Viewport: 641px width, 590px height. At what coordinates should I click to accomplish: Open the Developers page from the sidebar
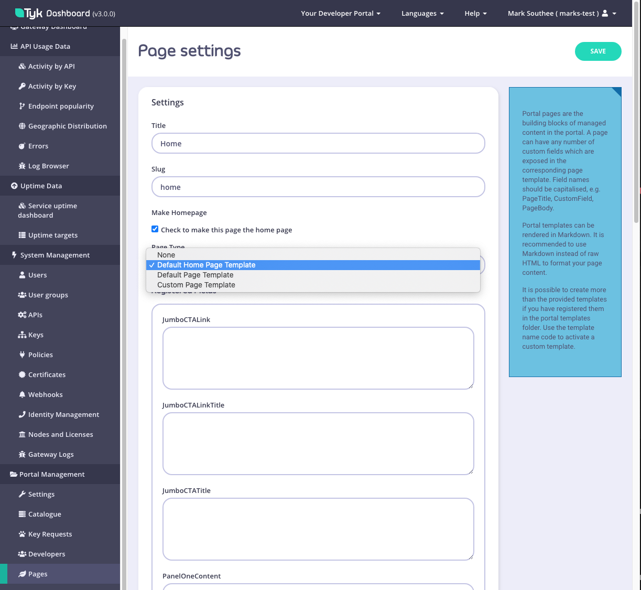[x=47, y=554]
